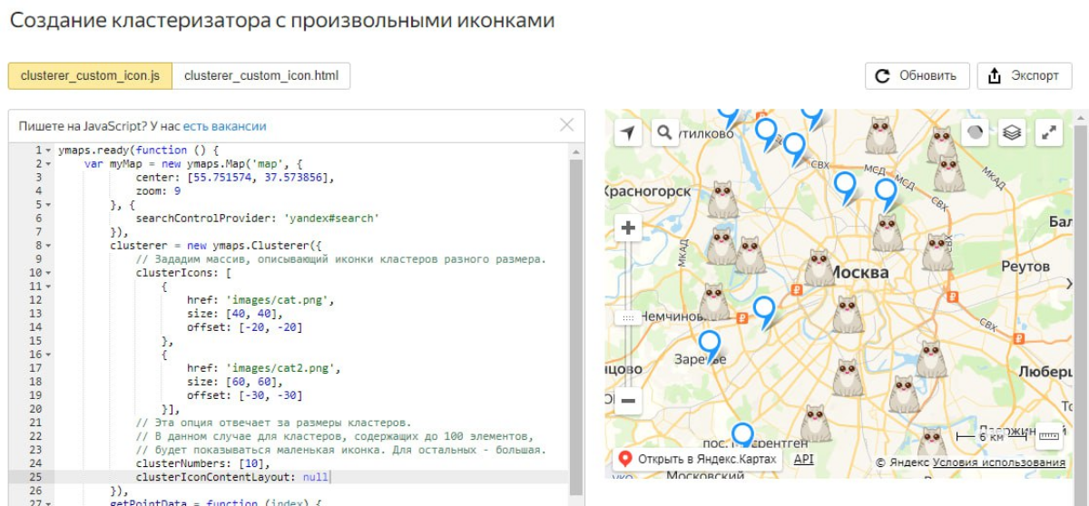Image resolution: width=1089 pixels, height=506 pixels.
Task: Click the code editor vertical scrollbar
Action: (576, 326)
